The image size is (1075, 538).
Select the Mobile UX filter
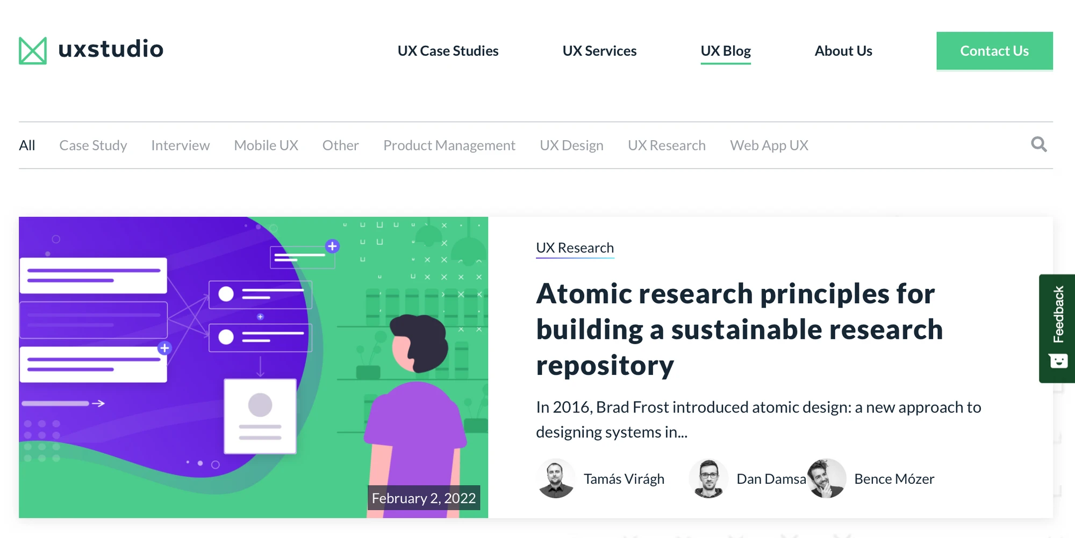(266, 145)
